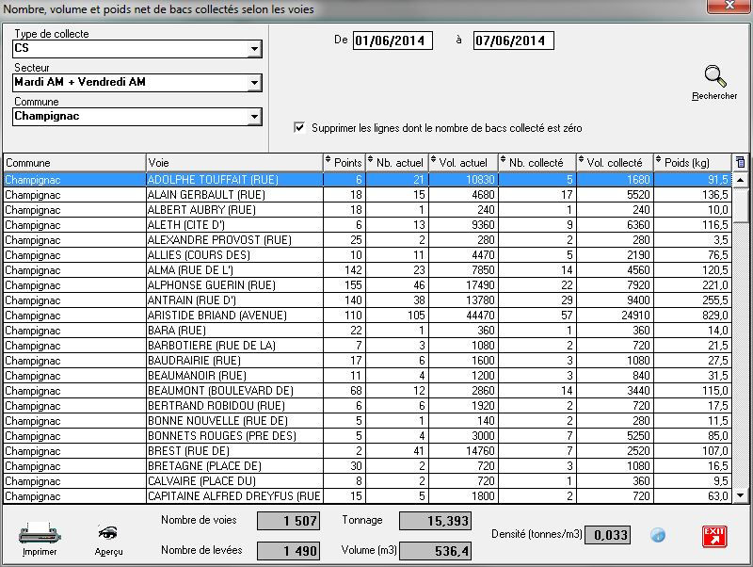Viewport: 753px width, 567px height.
Task: Expand the Secteur dropdown list
Action: tap(254, 83)
